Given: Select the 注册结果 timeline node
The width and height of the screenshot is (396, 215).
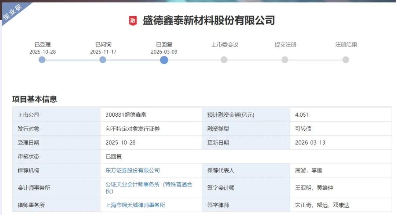Looking at the screenshot, I should [x=346, y=60].
